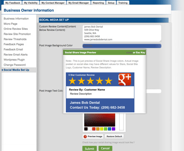
Task: Open the Reporting tab
Action: [98, 3]
